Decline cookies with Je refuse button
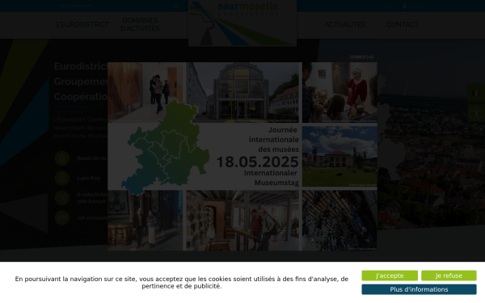485x303 pixels. click(449, 276)
